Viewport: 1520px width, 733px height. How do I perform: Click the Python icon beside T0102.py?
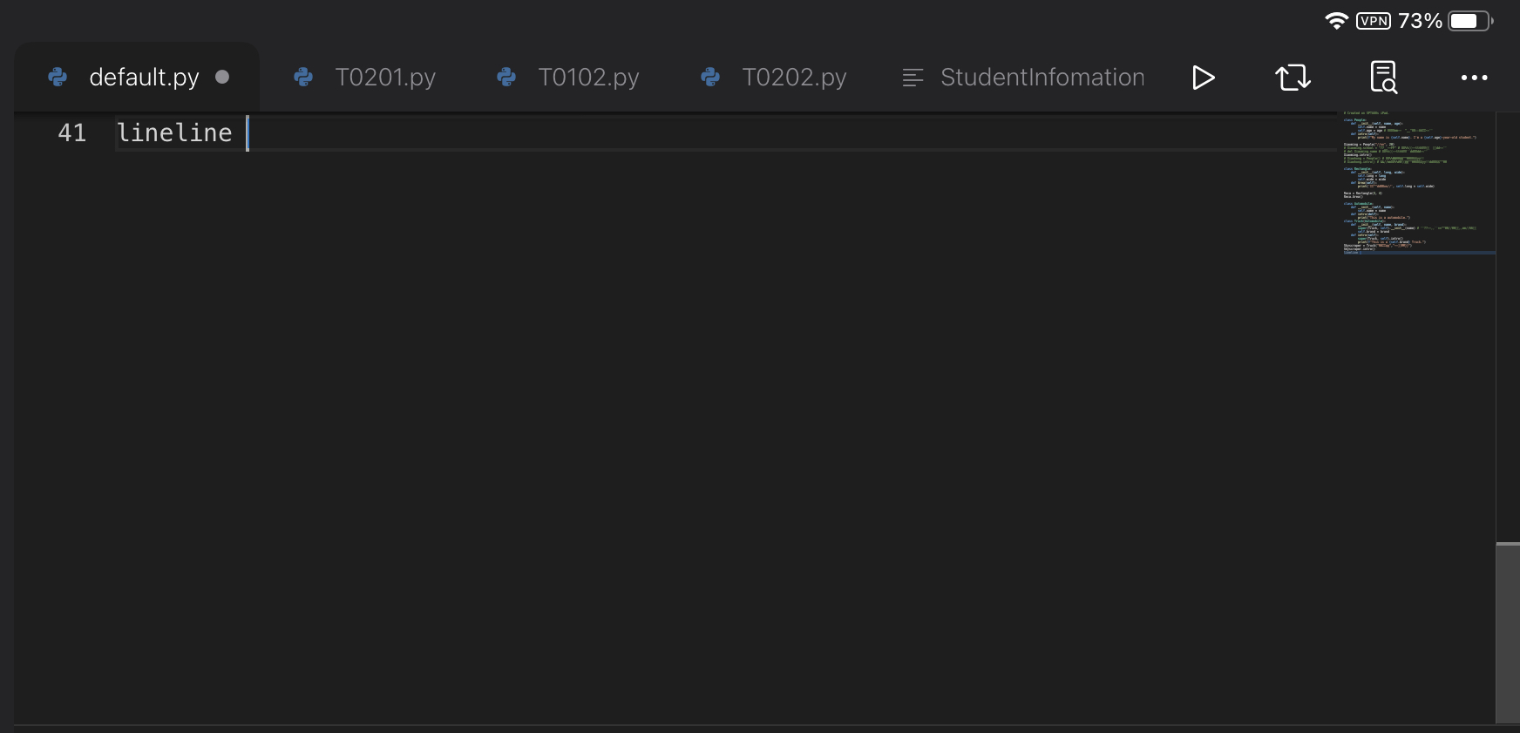point(506,77)
